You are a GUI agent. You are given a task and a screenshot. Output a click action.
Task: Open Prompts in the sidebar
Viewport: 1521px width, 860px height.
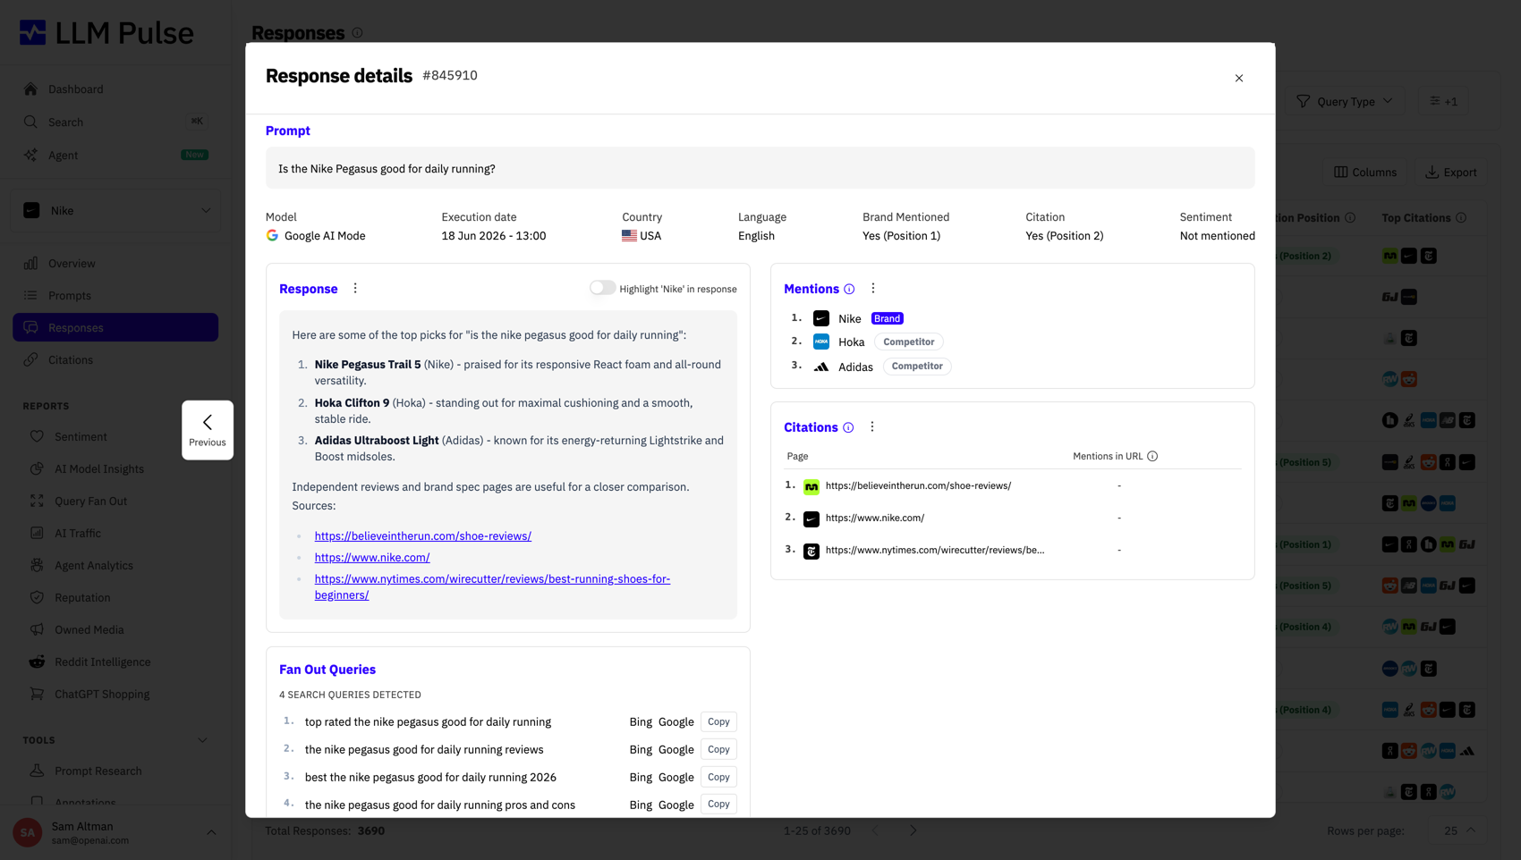coord(115,296)
